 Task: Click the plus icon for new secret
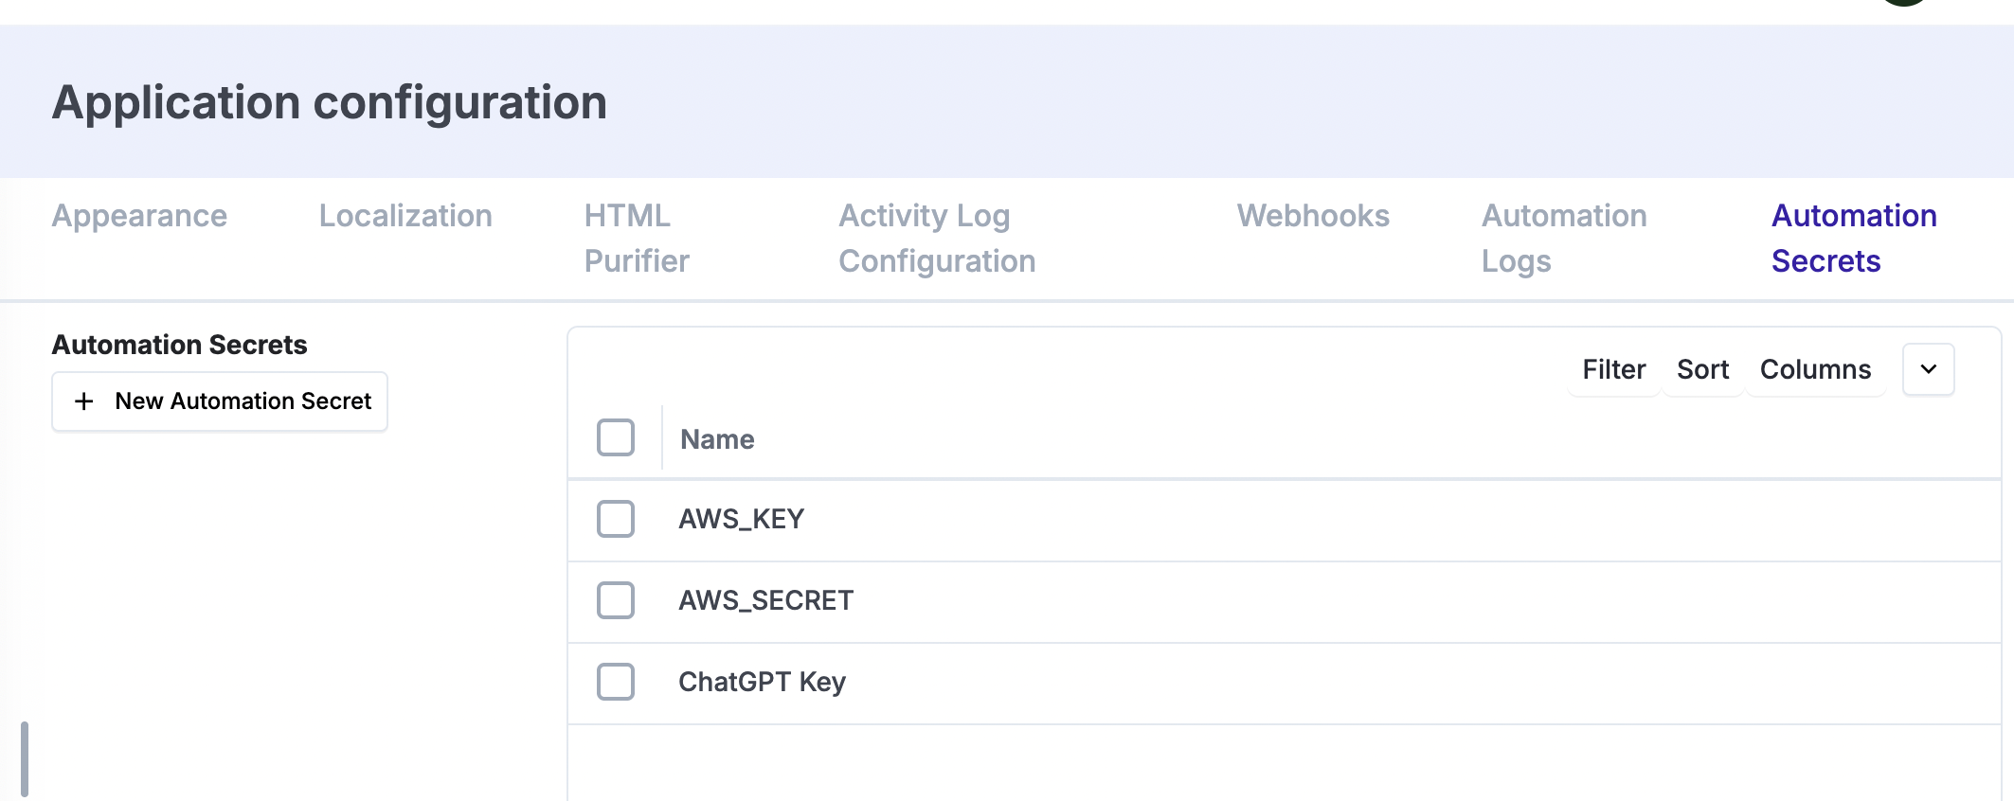click(x=84, y=401)
